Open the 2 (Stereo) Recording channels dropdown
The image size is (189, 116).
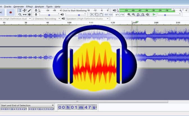46,19
